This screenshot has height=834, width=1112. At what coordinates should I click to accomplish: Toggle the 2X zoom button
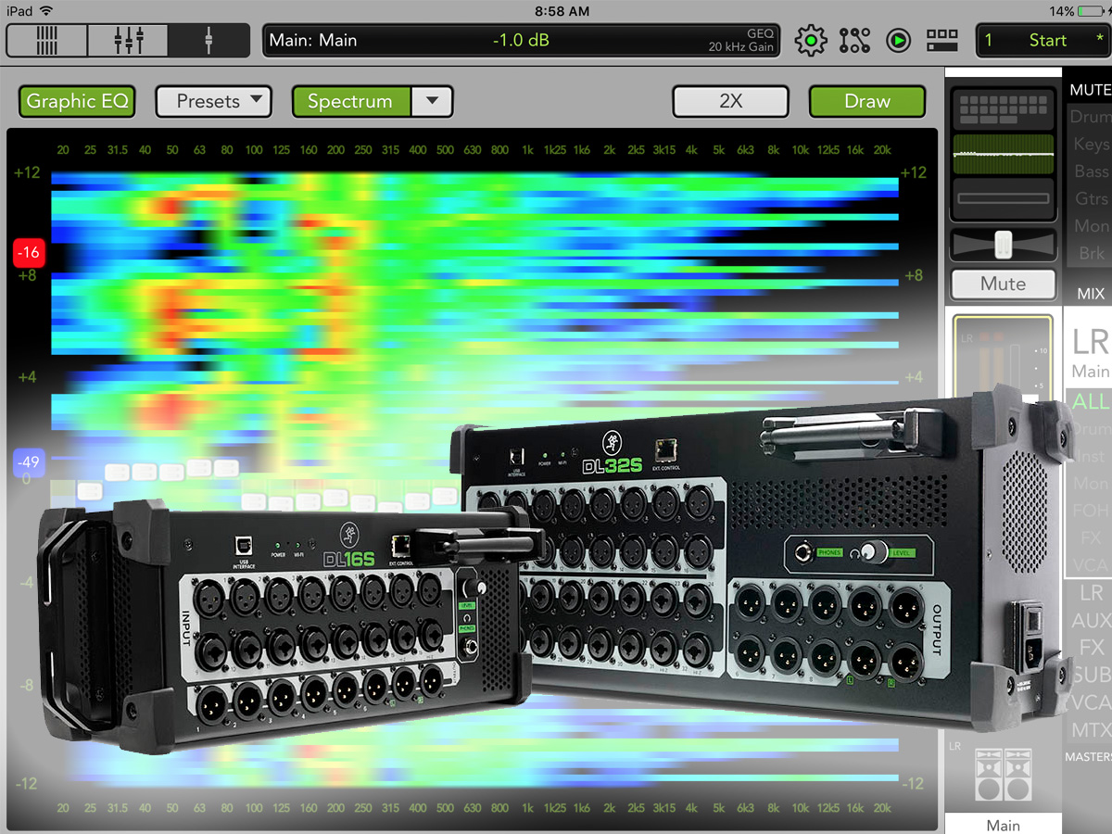tap(731, 102)
